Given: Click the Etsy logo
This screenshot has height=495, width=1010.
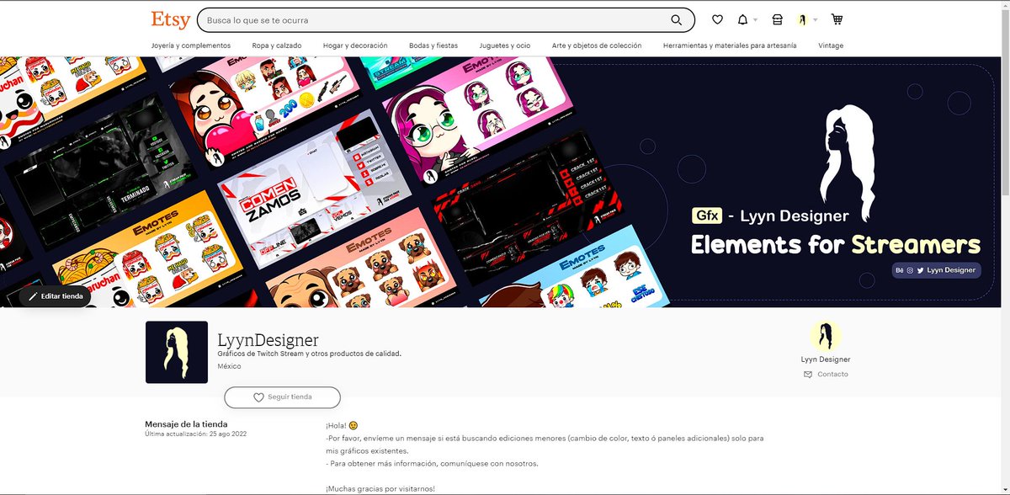Looking at the screenshot, I should 170,19.
